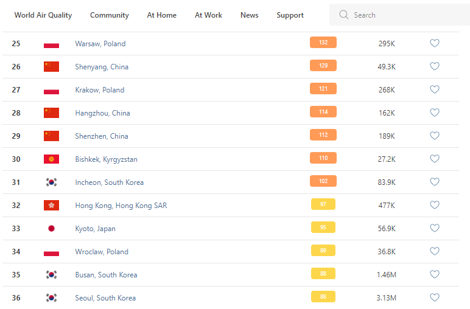
Task: Favorite Warsaw with its heart icon
Action: pos(435,43)
